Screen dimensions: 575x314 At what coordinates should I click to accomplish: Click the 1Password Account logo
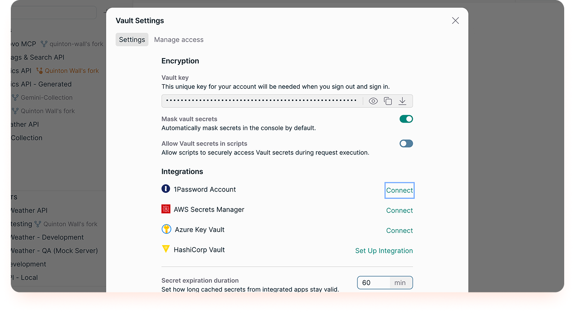[166, 189]
